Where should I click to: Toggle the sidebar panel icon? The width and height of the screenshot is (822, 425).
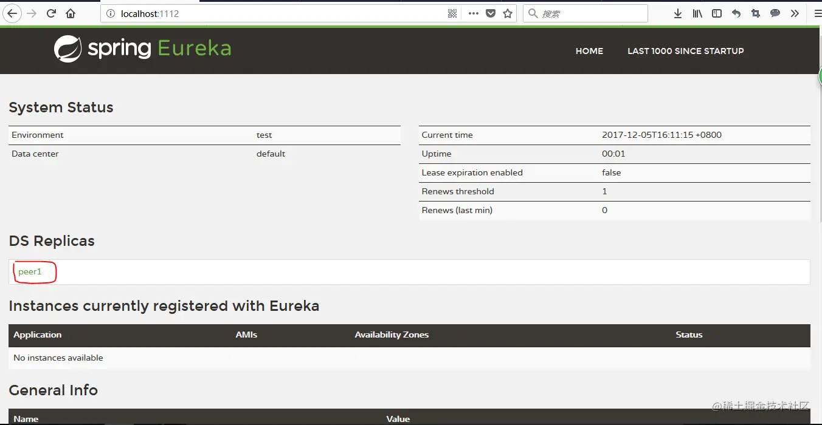tap(717, 13)
